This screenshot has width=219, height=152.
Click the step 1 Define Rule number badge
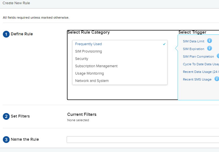point(6,34)
